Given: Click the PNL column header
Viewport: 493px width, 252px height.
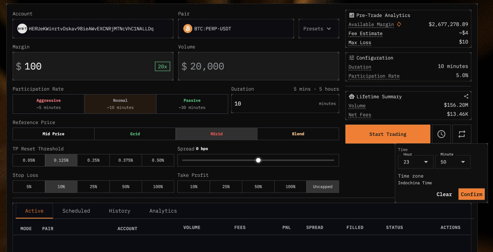Looking at the screenshot, I should coord(286,227).
